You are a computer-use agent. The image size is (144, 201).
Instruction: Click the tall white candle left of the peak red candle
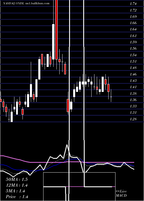[x=53, y=42]
